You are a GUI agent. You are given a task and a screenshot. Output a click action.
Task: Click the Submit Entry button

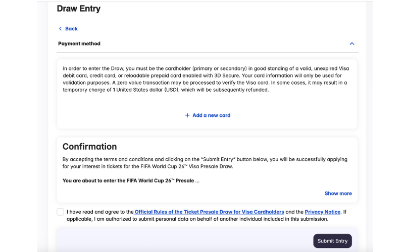pyautogui.click(x=332, y=241)
